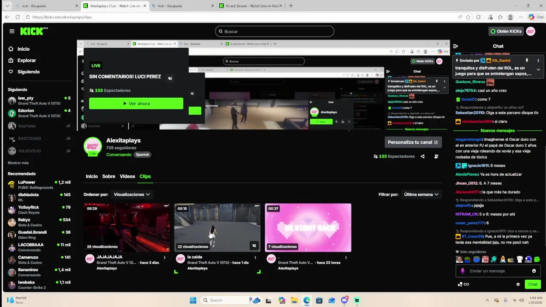Image resolution: width=546 pixels, height=307 pixels.
Task: Click the moderators icon beside share
Action: 436,156
